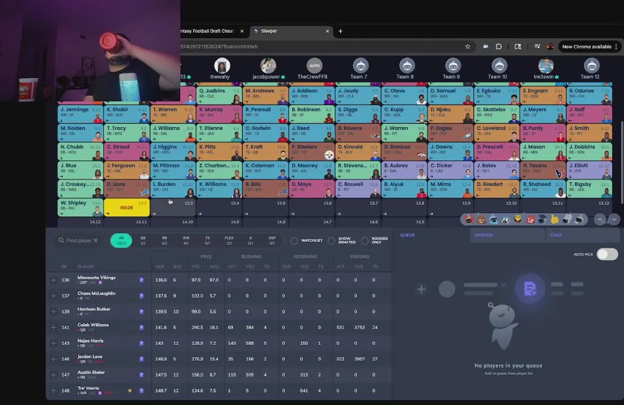
Task: Open the tre3swin team avatar
Action: [x=546, y=66]
